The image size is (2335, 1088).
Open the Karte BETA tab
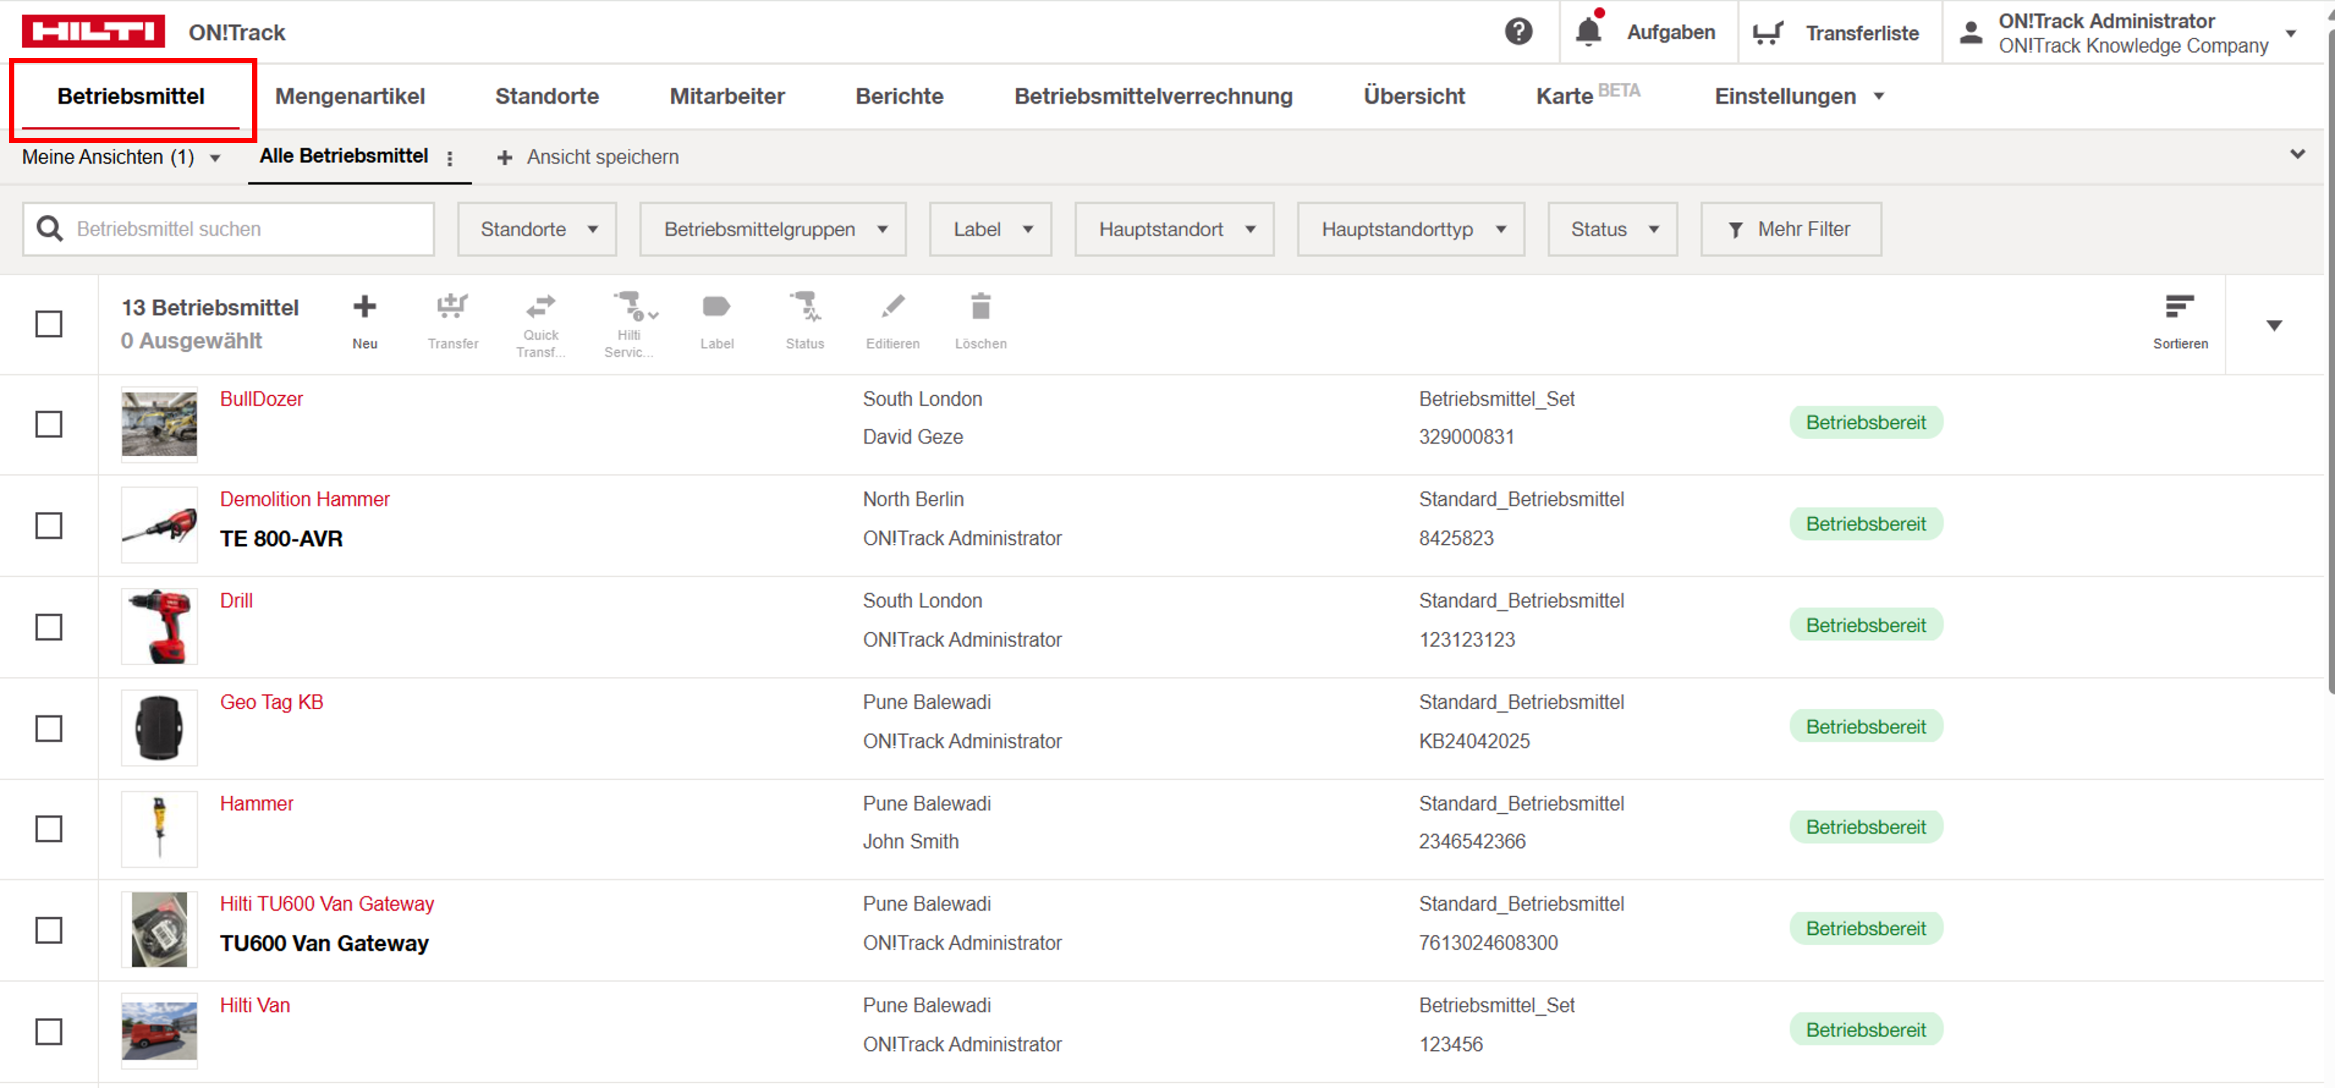(x=1588, y=94)
